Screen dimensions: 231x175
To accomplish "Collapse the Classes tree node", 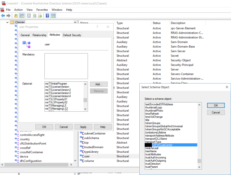I will pyautogui.click(x=8, y=23).
